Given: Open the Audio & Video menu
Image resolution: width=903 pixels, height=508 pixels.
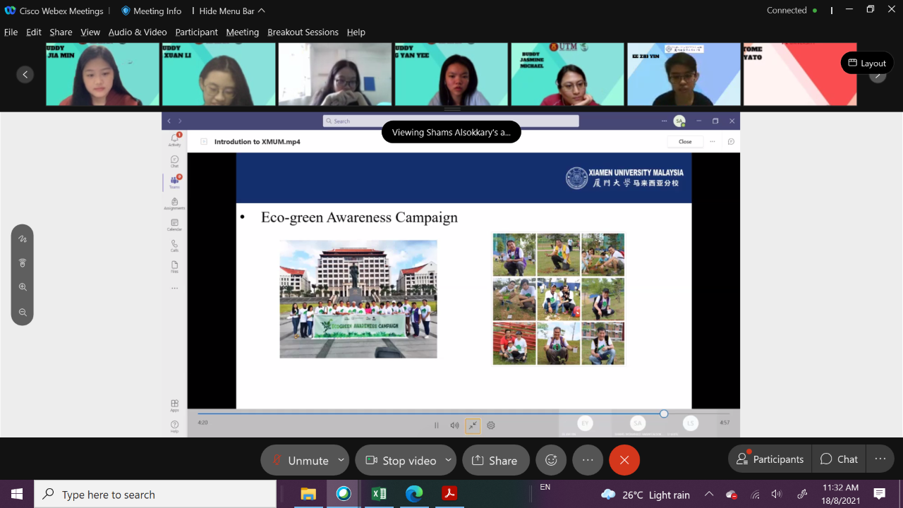Looking at the screenshot, I should click(x=138, y=32).
